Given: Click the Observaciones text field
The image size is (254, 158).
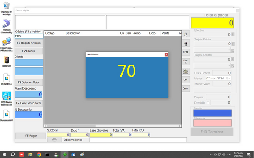Looking at the screenshot, I should [x=138, y=140].
